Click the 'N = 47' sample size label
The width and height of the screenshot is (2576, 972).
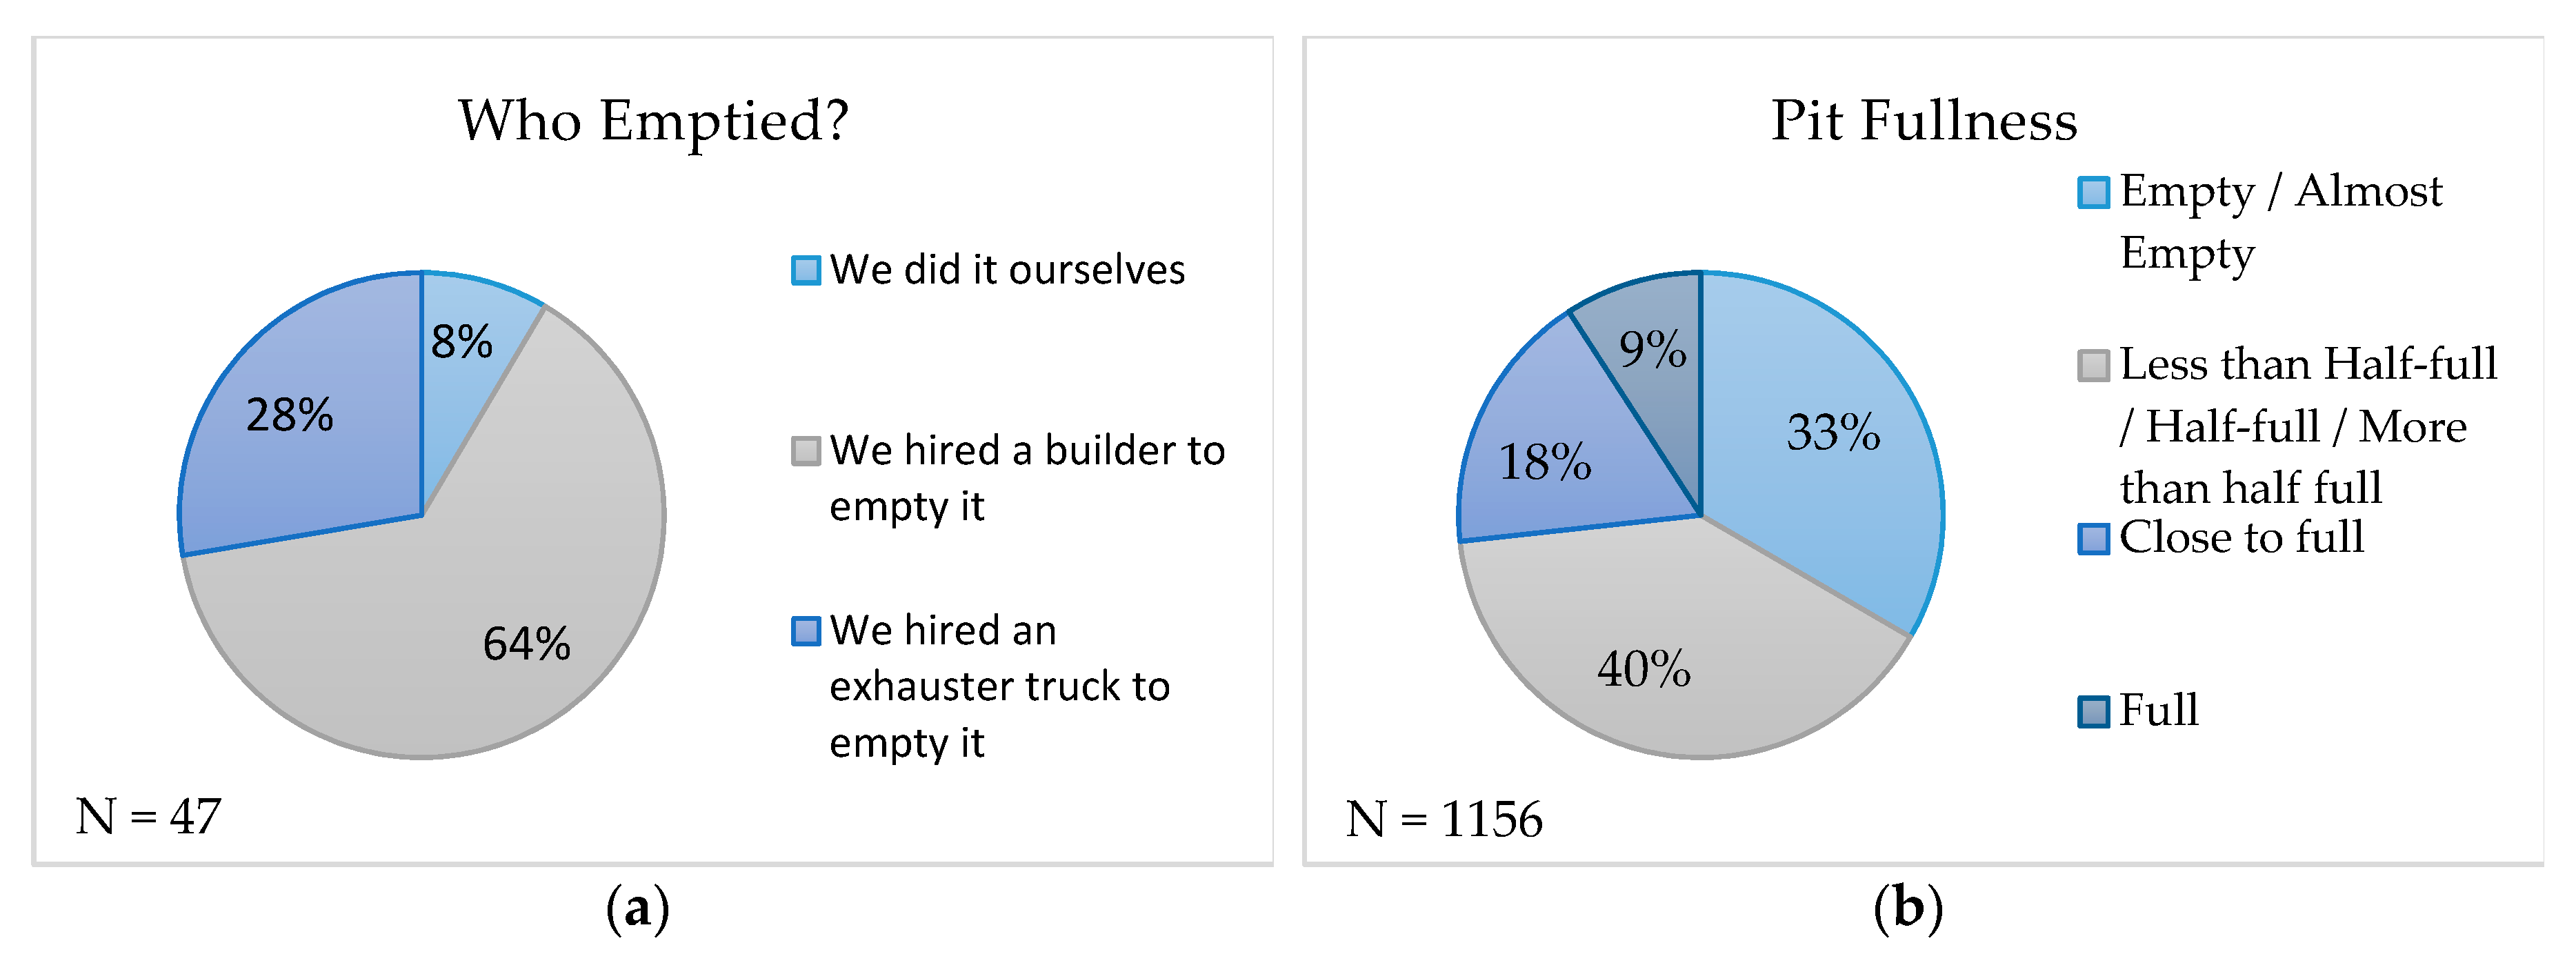coord(148,816)
